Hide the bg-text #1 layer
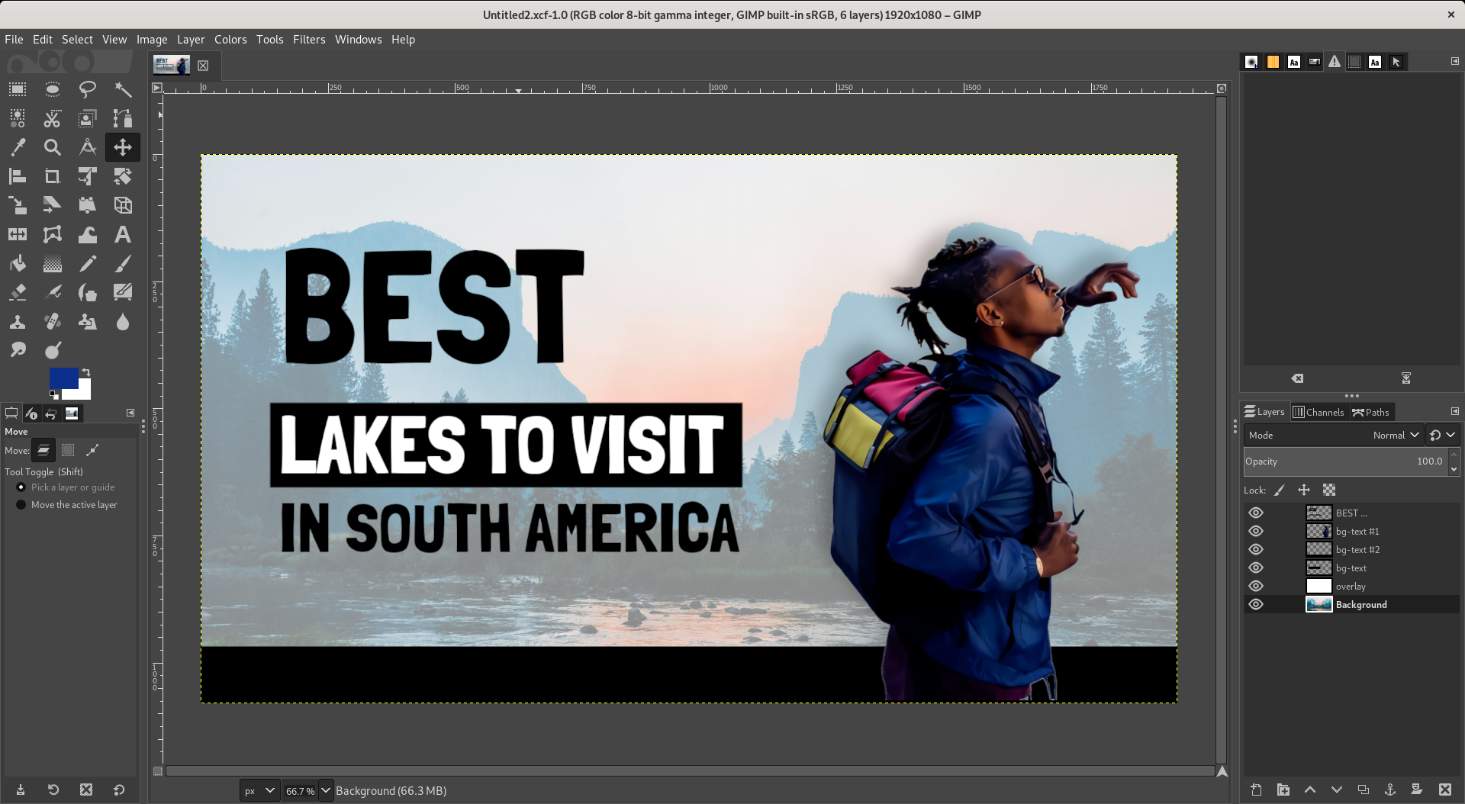Image resolution: width=1465 pixels, height=804 pixels. (x=1256, y=531)
